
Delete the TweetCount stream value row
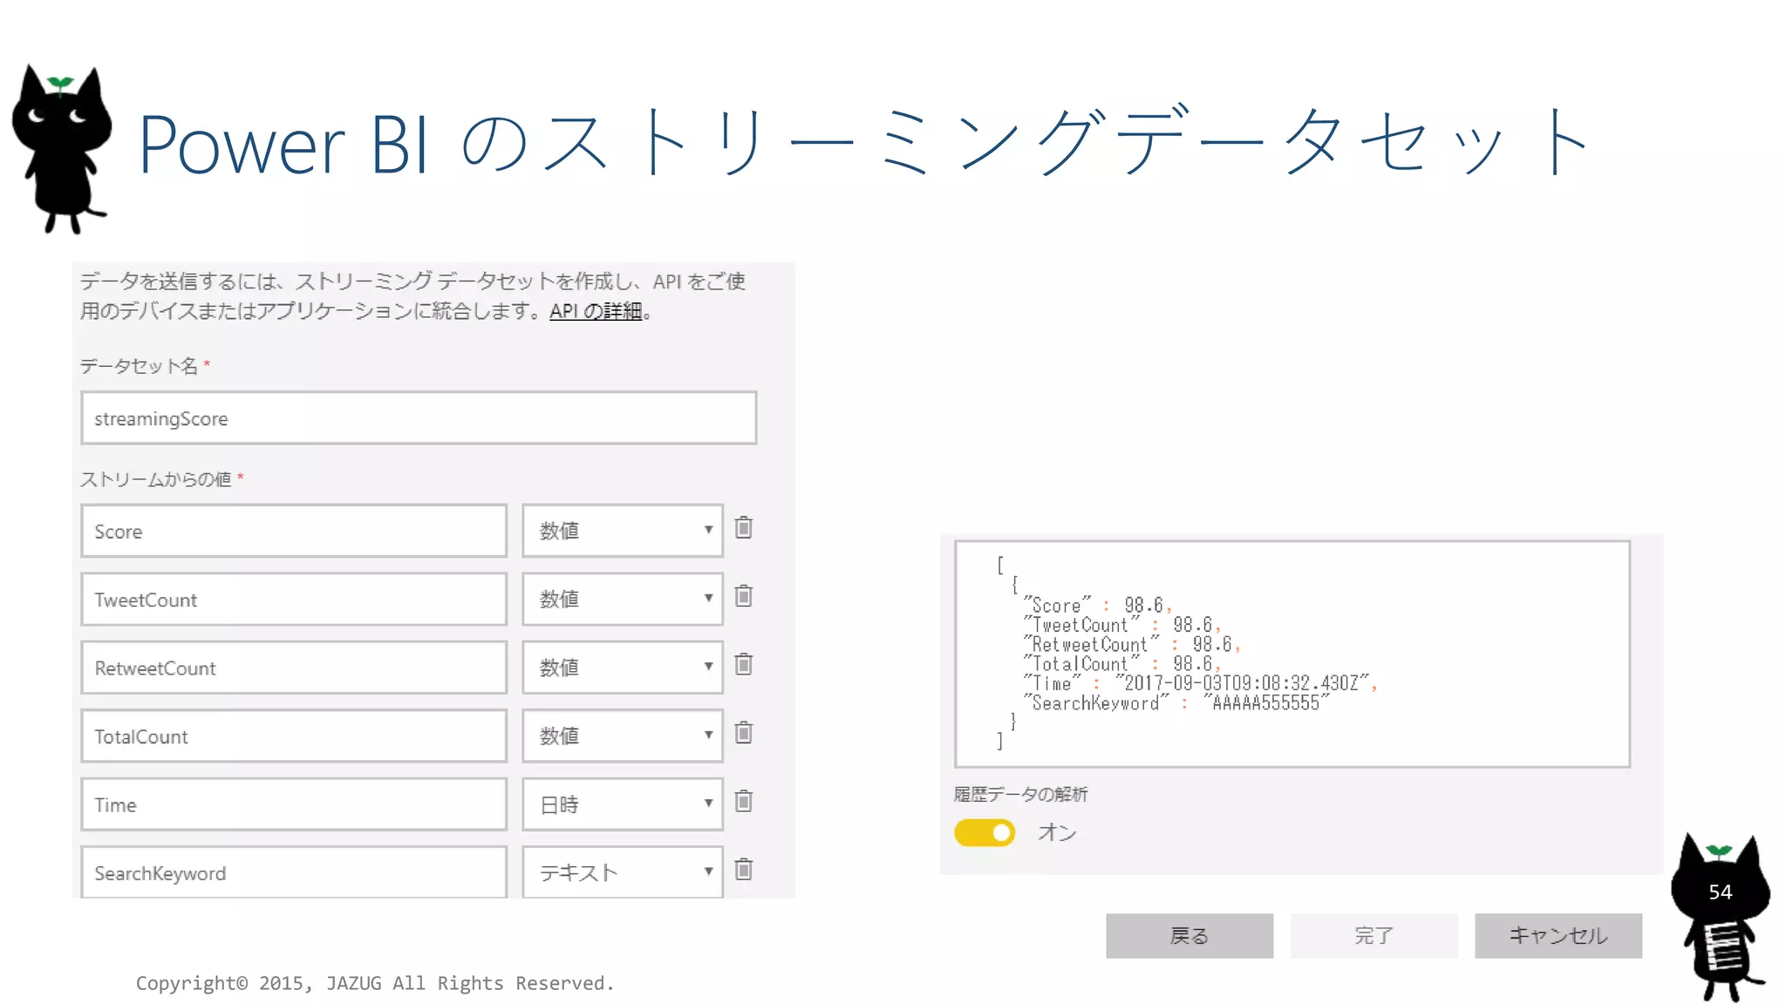click(743, 596)
